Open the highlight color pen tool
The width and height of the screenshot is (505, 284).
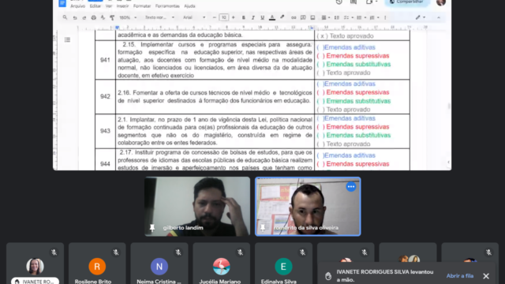coord(282,17)
